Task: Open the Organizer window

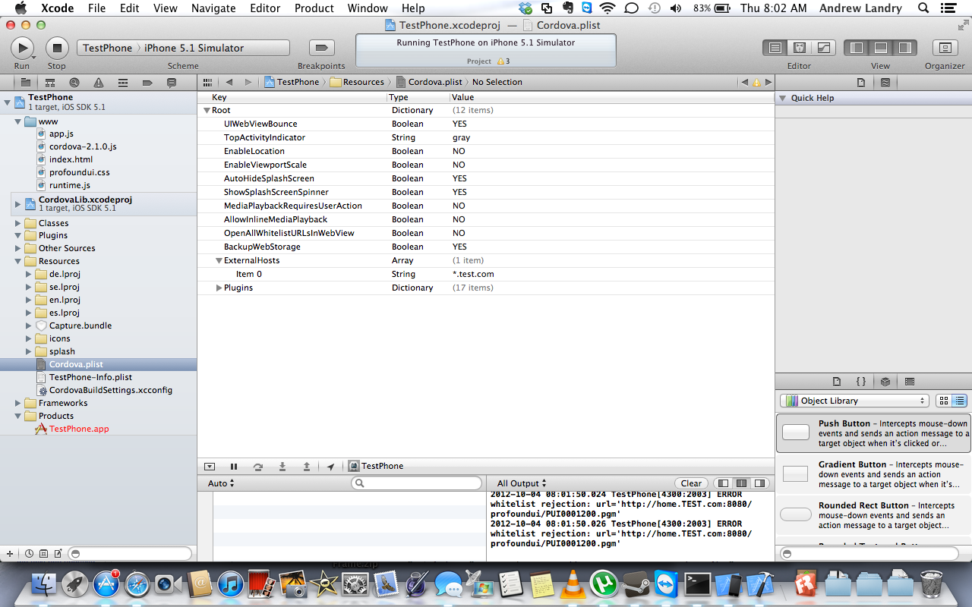Action: 945,48
